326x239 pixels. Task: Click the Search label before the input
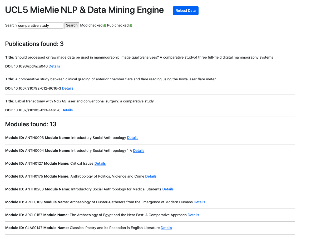[x=11, y=25]
